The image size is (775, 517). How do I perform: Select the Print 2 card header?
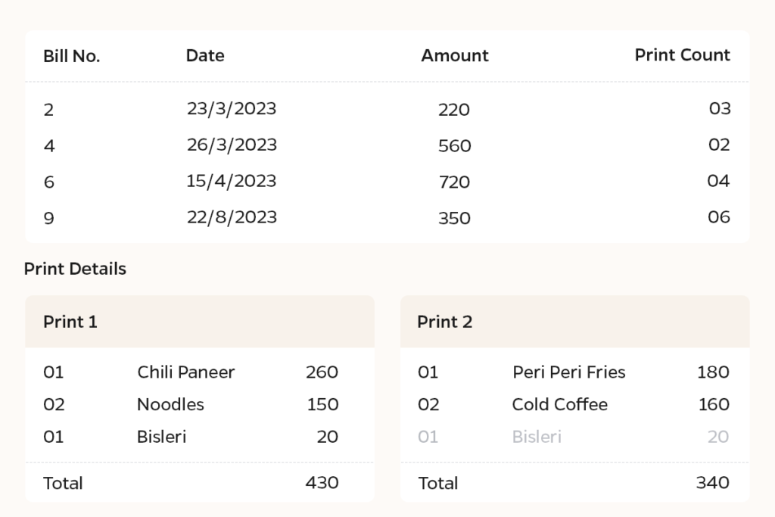coord(575,322)
